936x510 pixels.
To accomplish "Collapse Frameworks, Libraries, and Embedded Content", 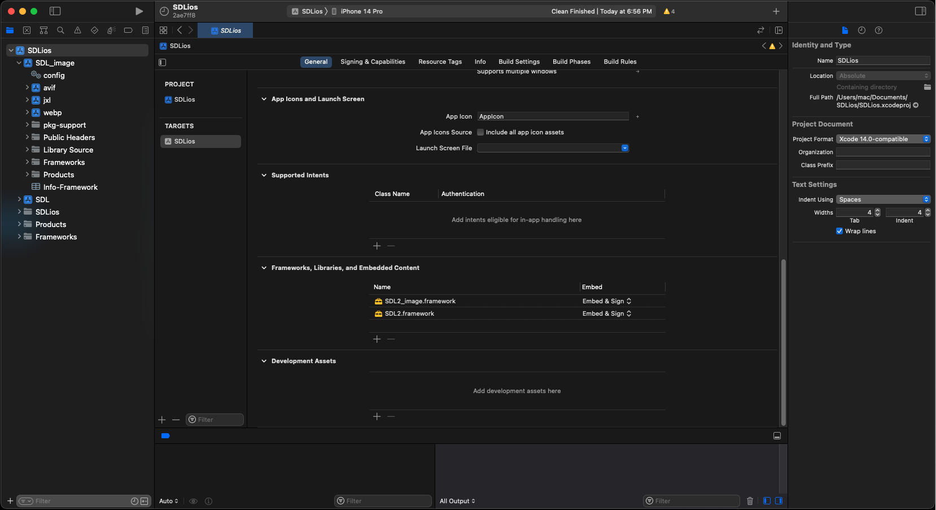I will [x=264, y=268].
